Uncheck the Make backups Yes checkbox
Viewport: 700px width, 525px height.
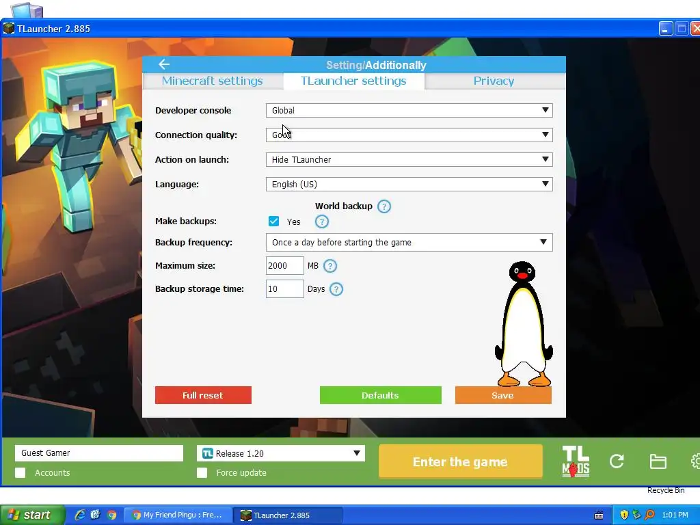click(x=273, y=221)
